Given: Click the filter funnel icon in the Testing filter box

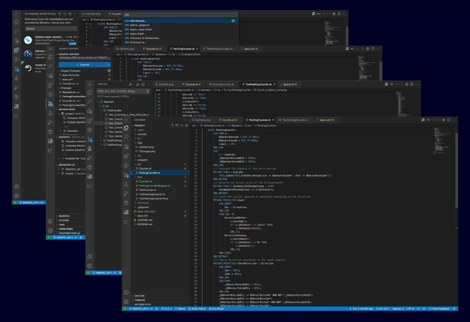Looking at the screenshot, I should coord(147,91).
